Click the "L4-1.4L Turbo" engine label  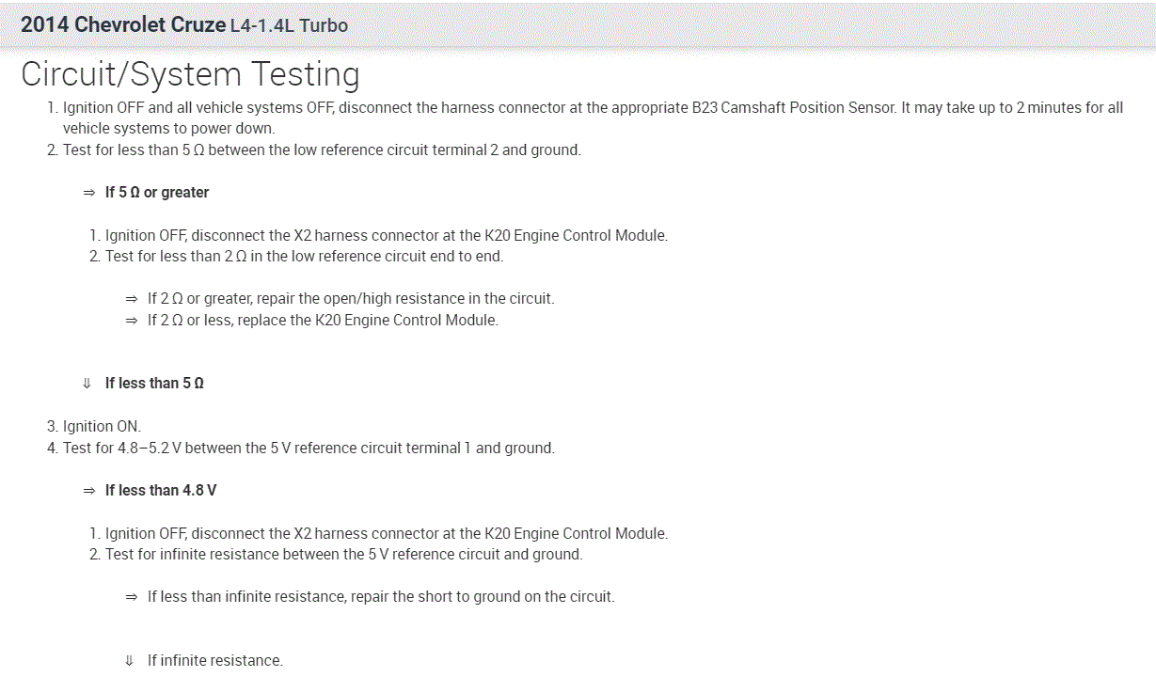[289, 26]
